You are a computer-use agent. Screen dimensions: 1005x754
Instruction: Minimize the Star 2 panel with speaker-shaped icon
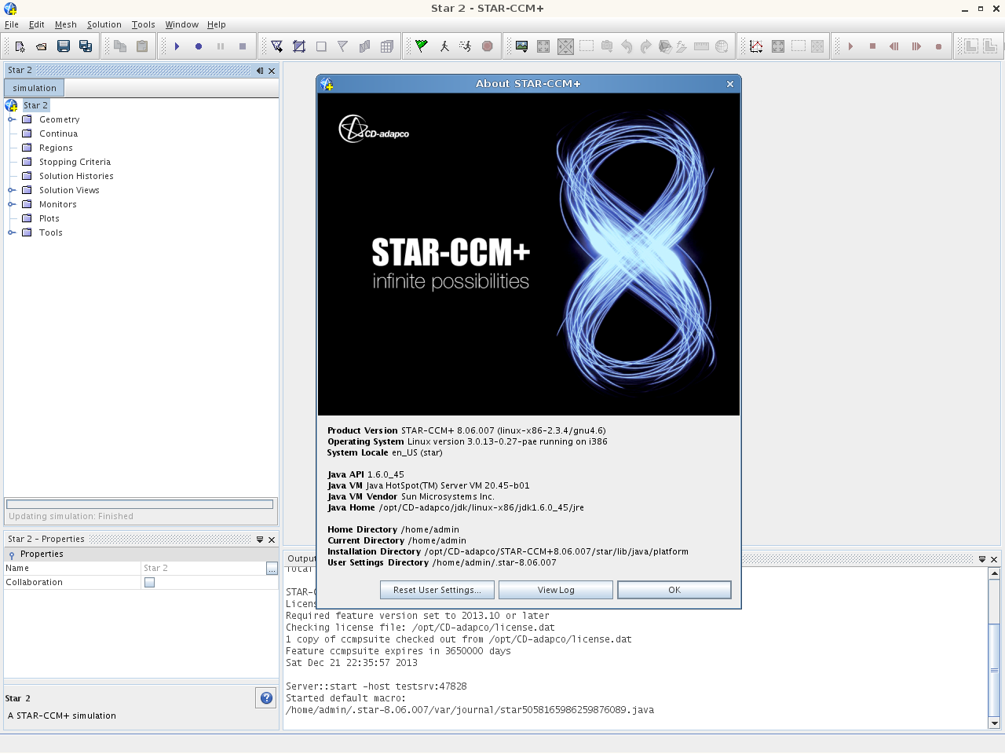click(260, 71)
